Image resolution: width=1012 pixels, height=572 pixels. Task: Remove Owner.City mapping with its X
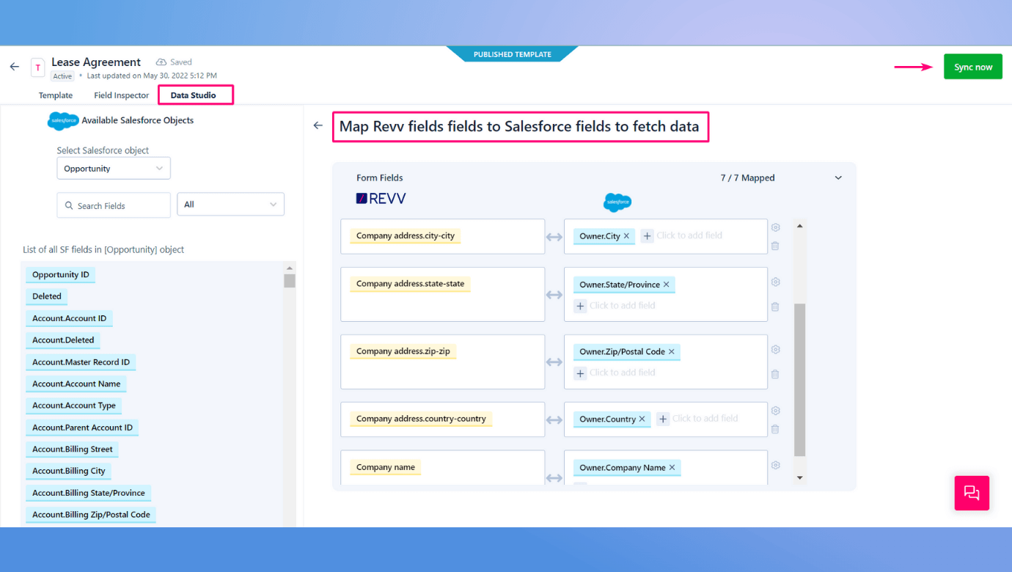pyautogui.click(x=626, y=236)
